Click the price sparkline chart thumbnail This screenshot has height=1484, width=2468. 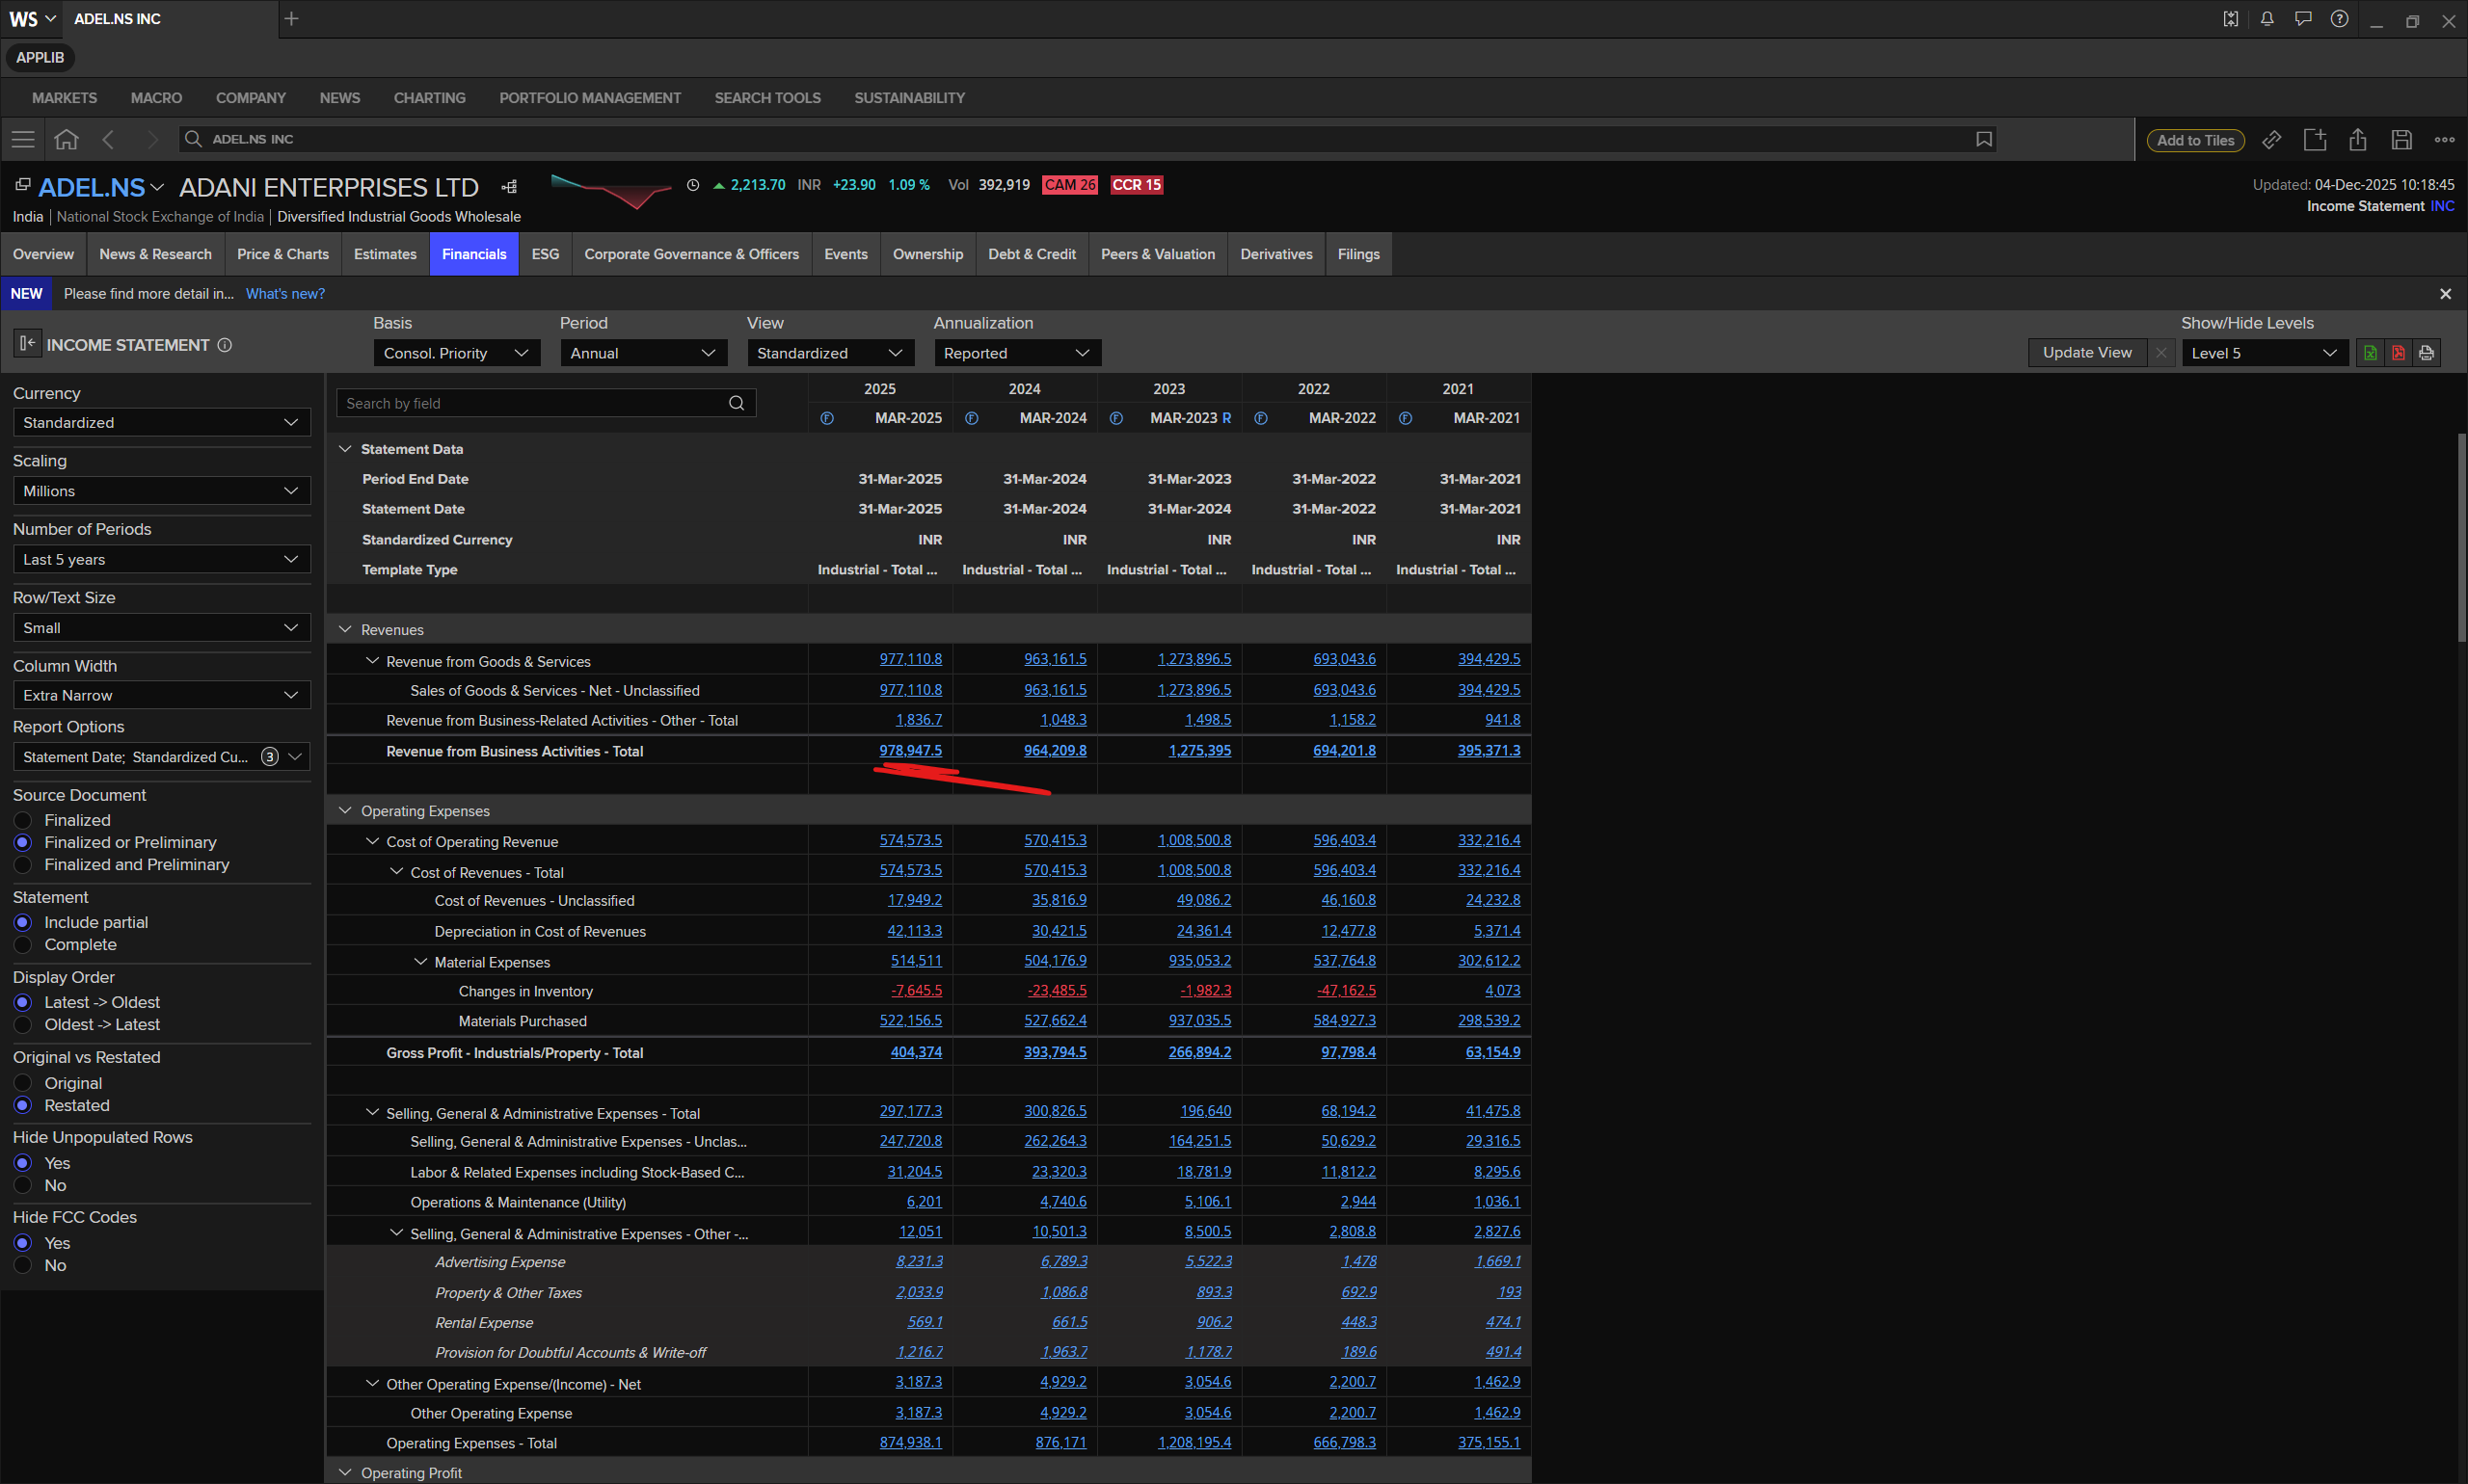coord(610,189)
